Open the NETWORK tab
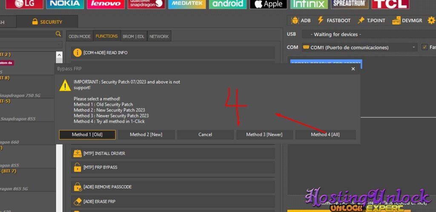The width and height of the screenshot is (436, 212). coord(159,37)
